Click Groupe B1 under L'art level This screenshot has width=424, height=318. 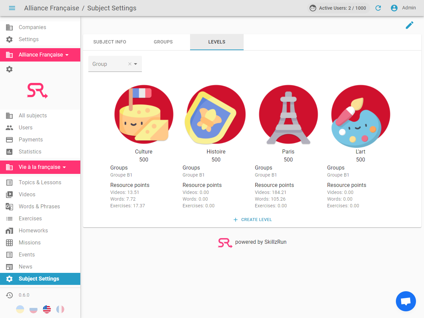point(338,175)
